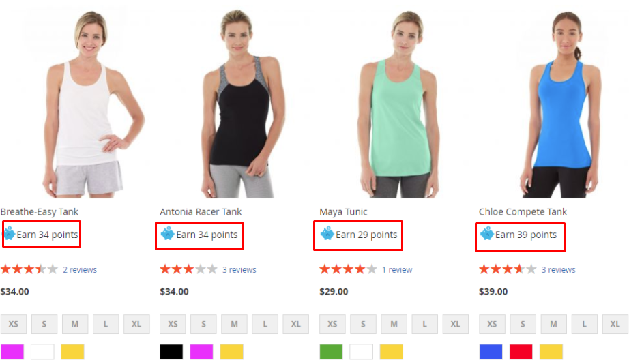
Task: Click the piggy bank icon under Chloe Compete Tank
Action: tap(486, 233)
